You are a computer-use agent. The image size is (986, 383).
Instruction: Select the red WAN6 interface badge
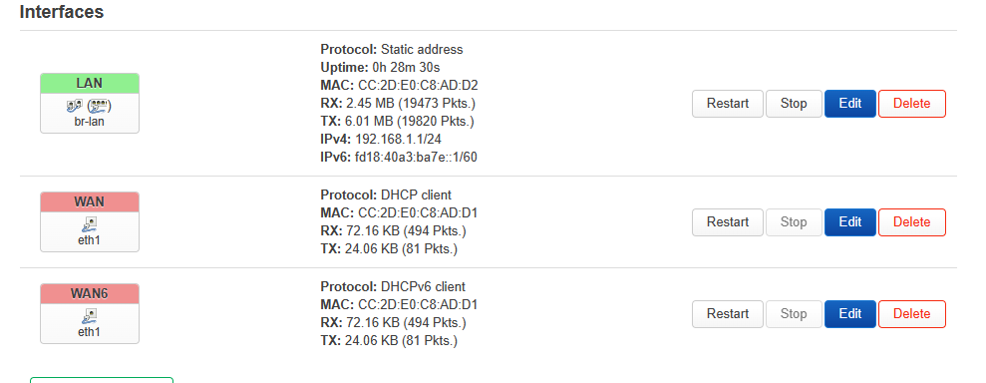click(90, 293)
